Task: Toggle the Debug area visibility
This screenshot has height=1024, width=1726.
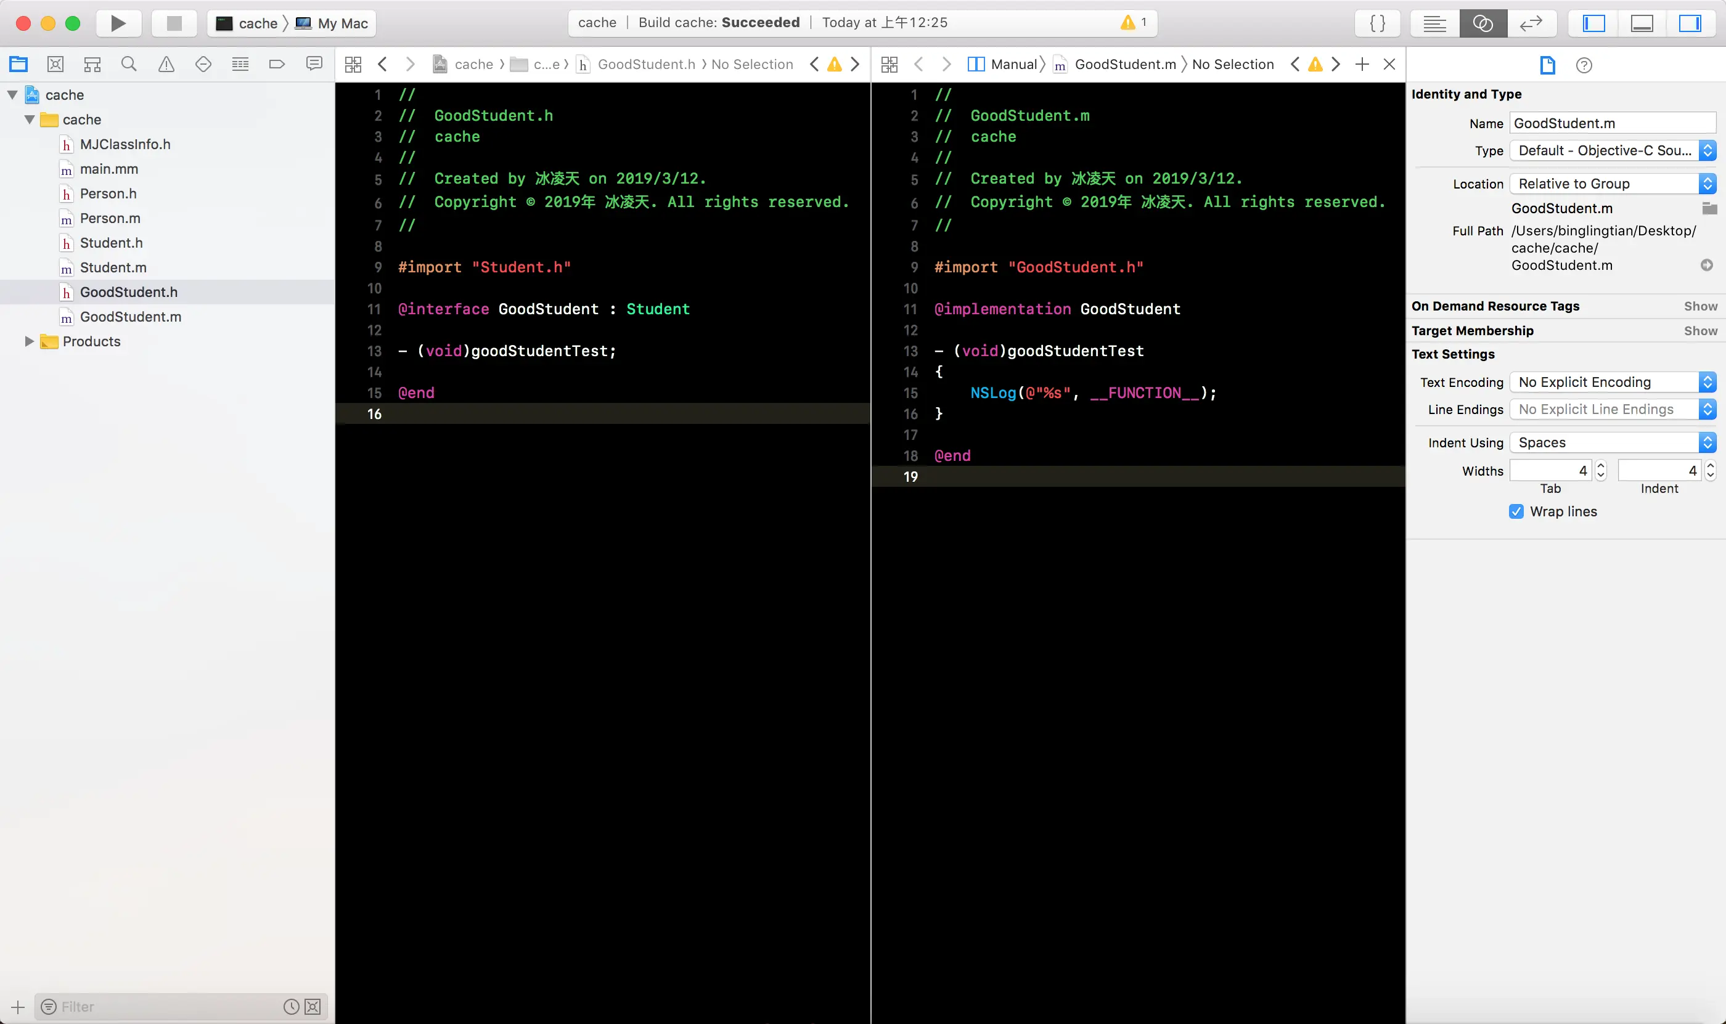Action: [x=1642, y=23]
